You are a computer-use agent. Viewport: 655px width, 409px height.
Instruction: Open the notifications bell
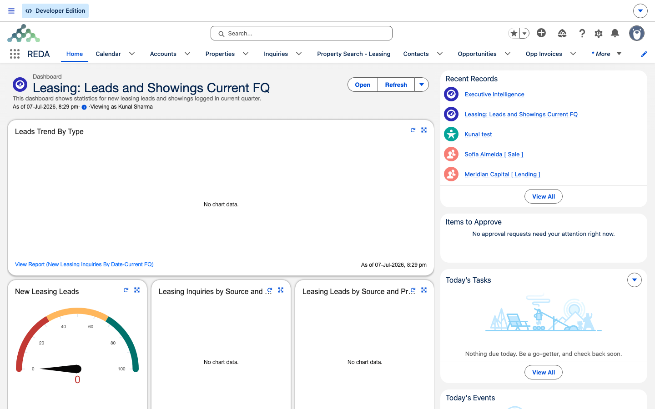point(615,33)
